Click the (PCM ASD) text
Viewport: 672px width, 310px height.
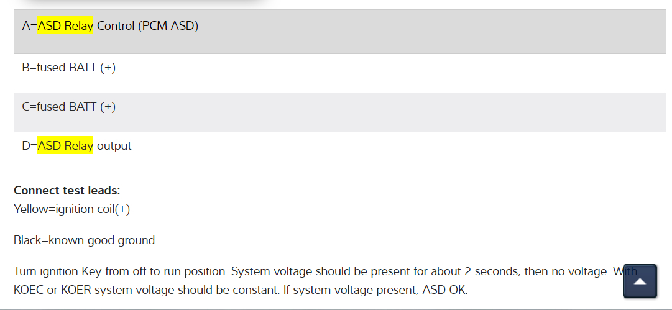coord(168,26)
